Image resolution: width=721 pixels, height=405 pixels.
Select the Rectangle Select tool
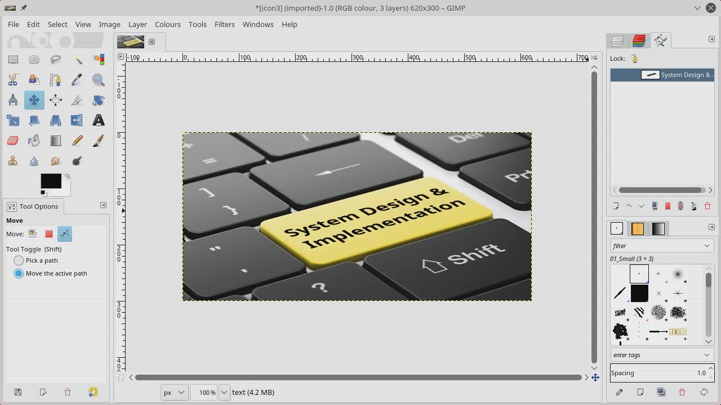pyautogui.click(x=13, y=60)
